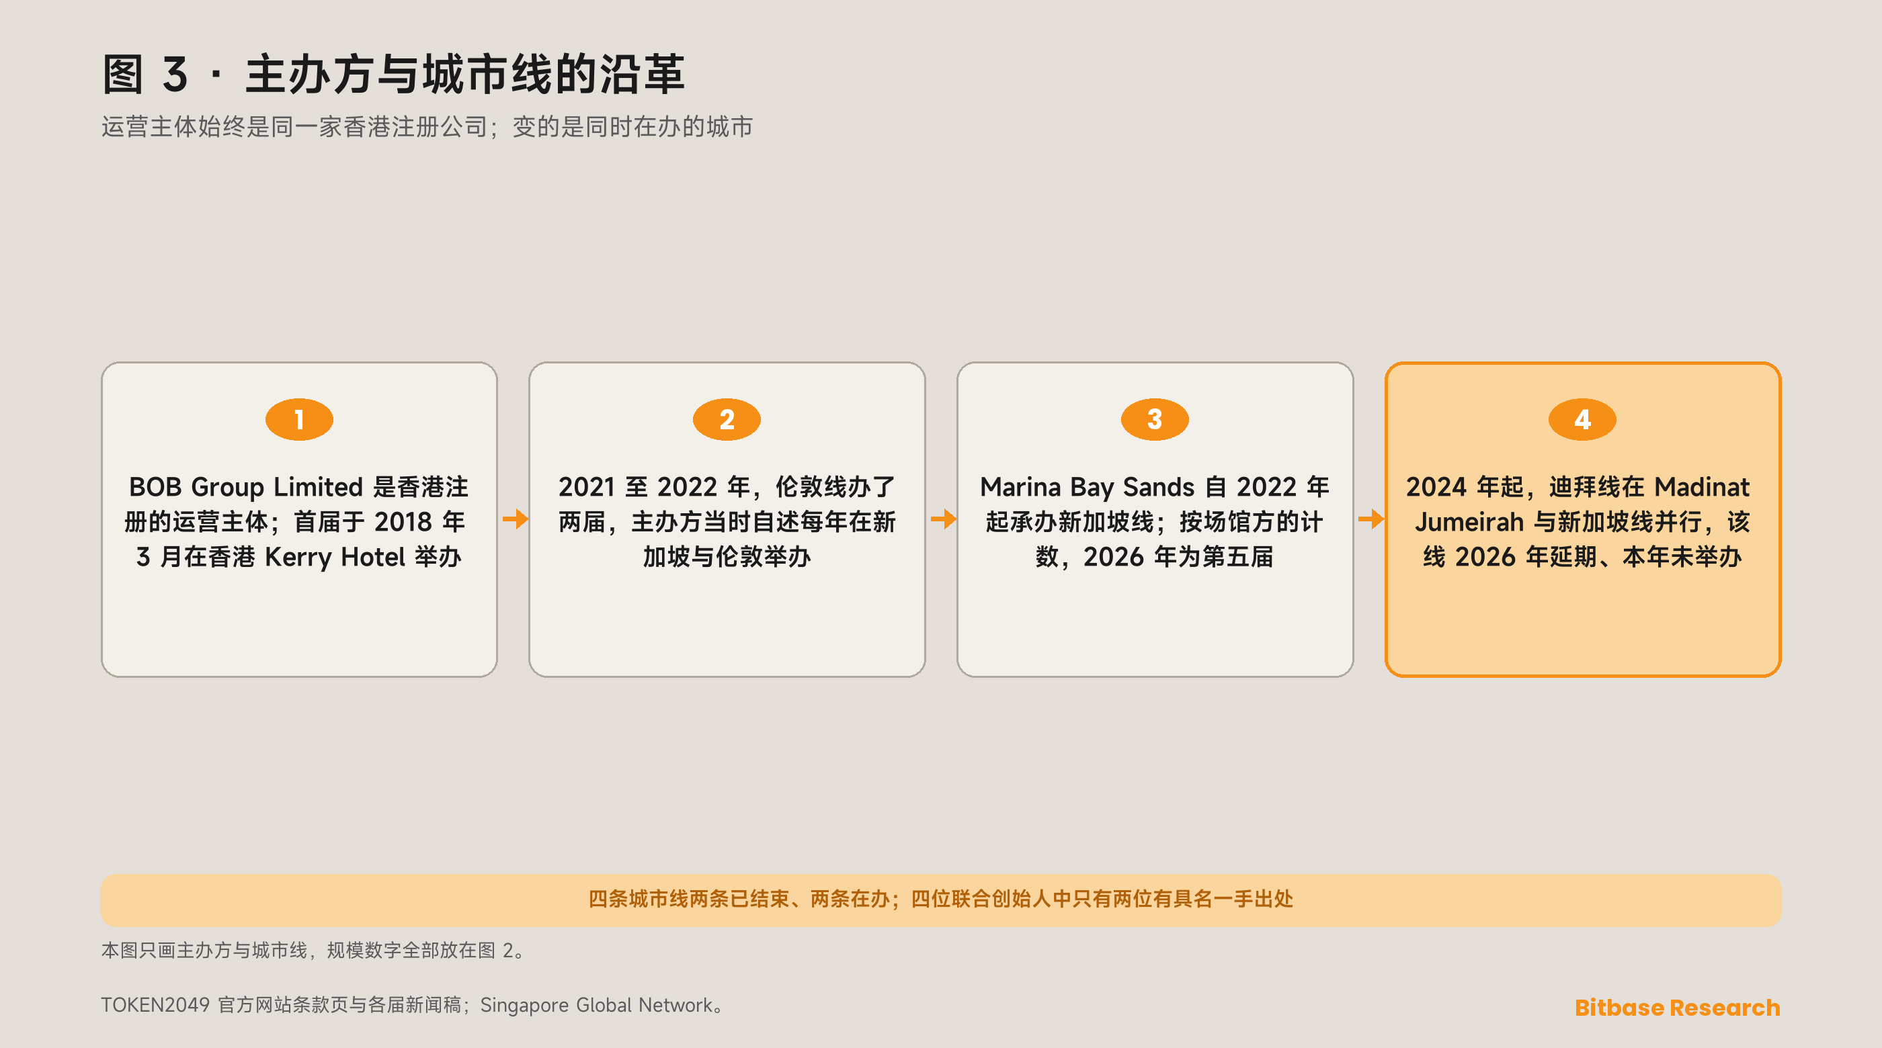Click the orange step badge numbered 2

coord(726,419)
